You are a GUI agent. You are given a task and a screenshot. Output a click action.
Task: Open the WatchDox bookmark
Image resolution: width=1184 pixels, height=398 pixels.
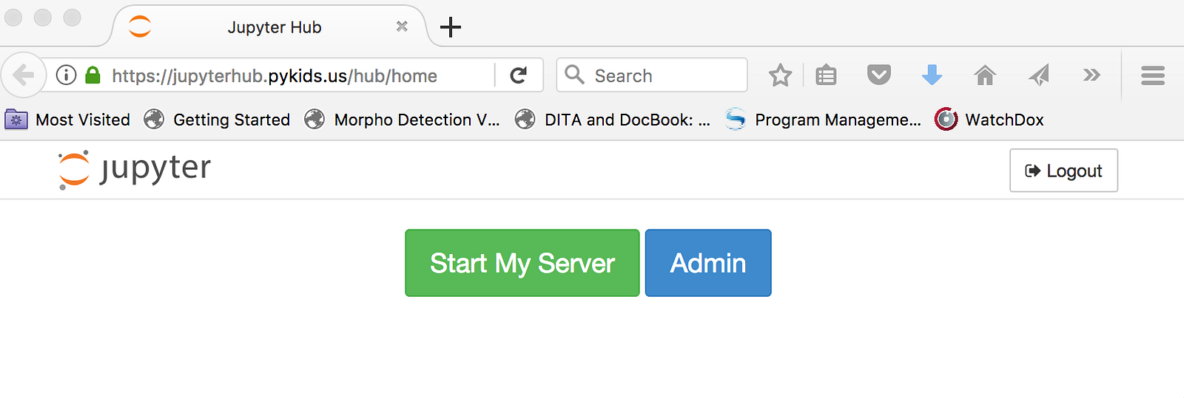click(989, 120)
